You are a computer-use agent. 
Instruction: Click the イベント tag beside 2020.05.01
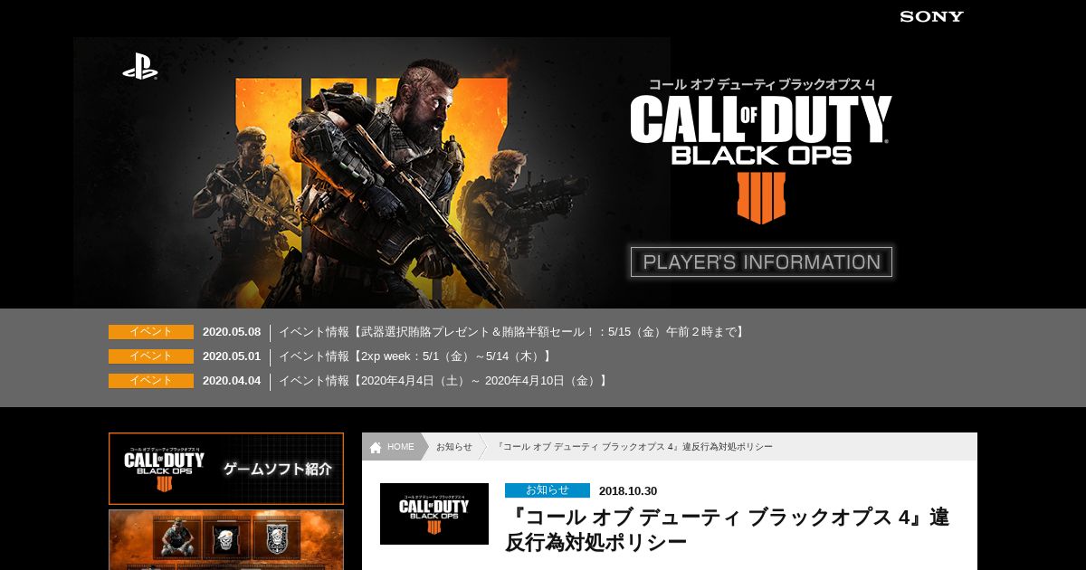(151, 356)
